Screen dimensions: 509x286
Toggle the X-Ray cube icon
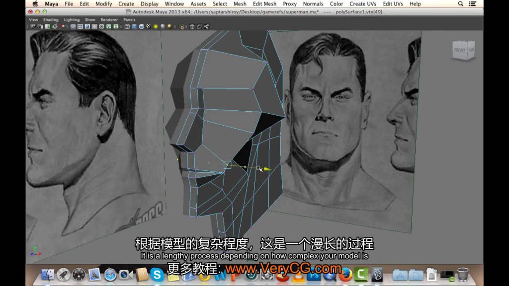click(192, 27)
